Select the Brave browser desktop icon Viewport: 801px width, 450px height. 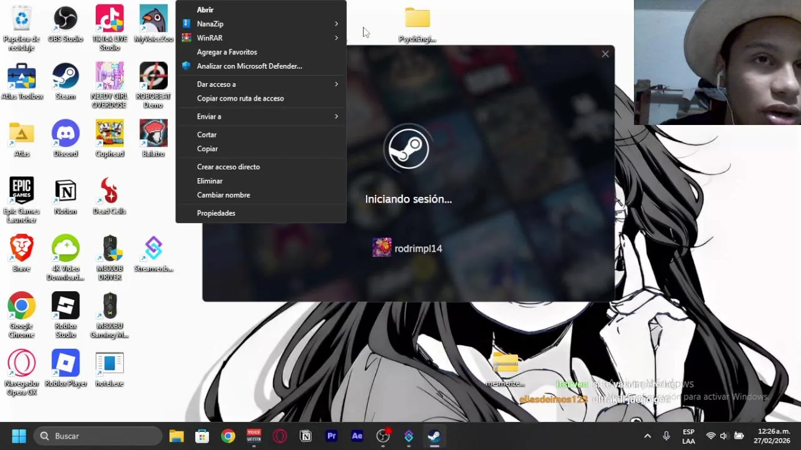[21, 254]
